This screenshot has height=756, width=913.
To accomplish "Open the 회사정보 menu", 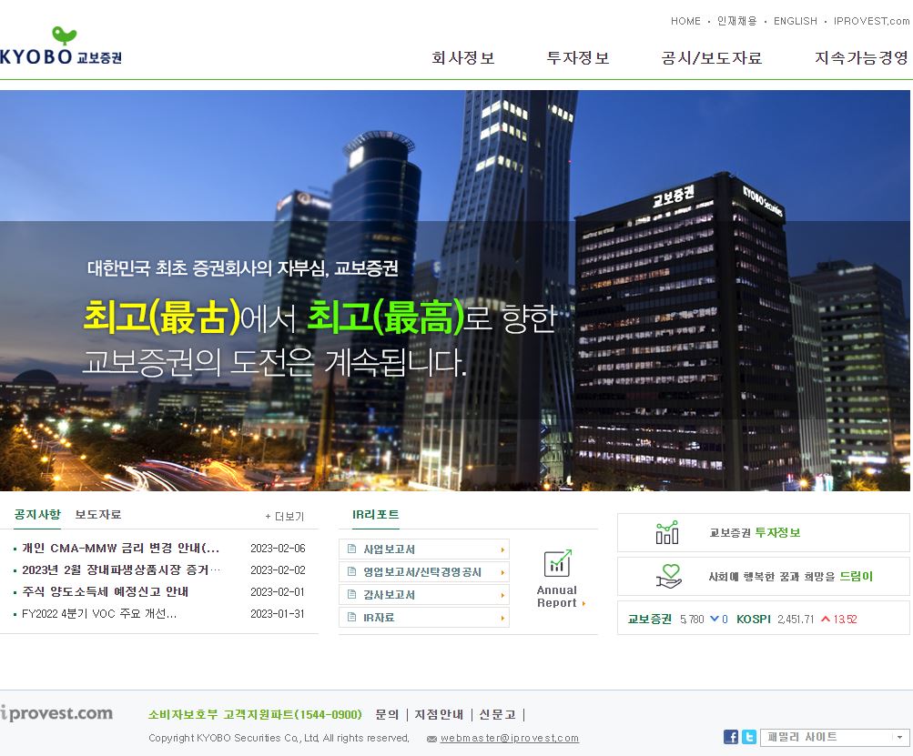I will pos(463,57).
